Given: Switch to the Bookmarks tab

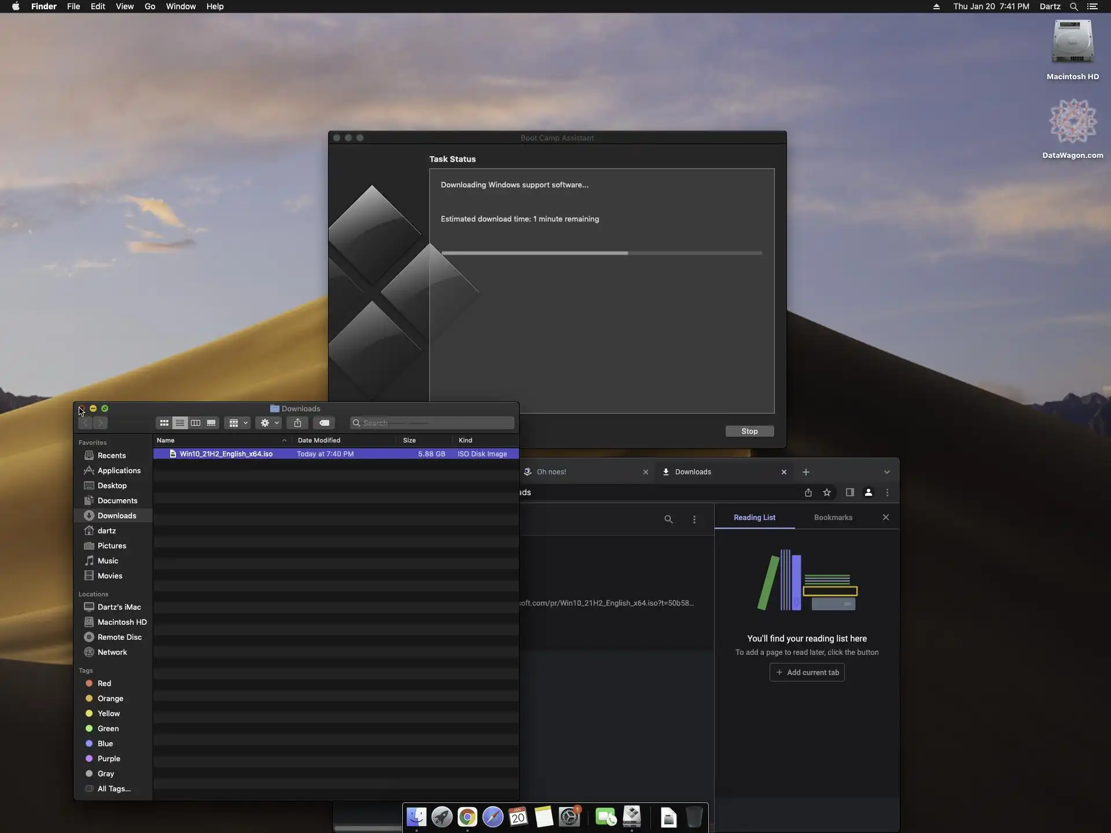Looking at the screenshot, I should coord(833,517).
